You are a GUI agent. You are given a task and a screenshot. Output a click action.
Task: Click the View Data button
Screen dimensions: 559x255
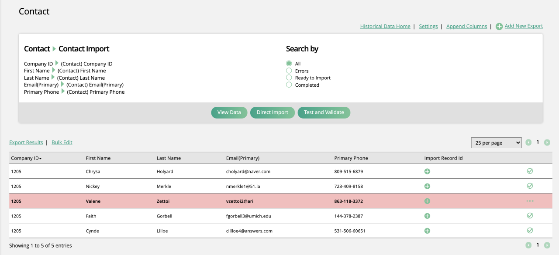click(x=229, y=112)
